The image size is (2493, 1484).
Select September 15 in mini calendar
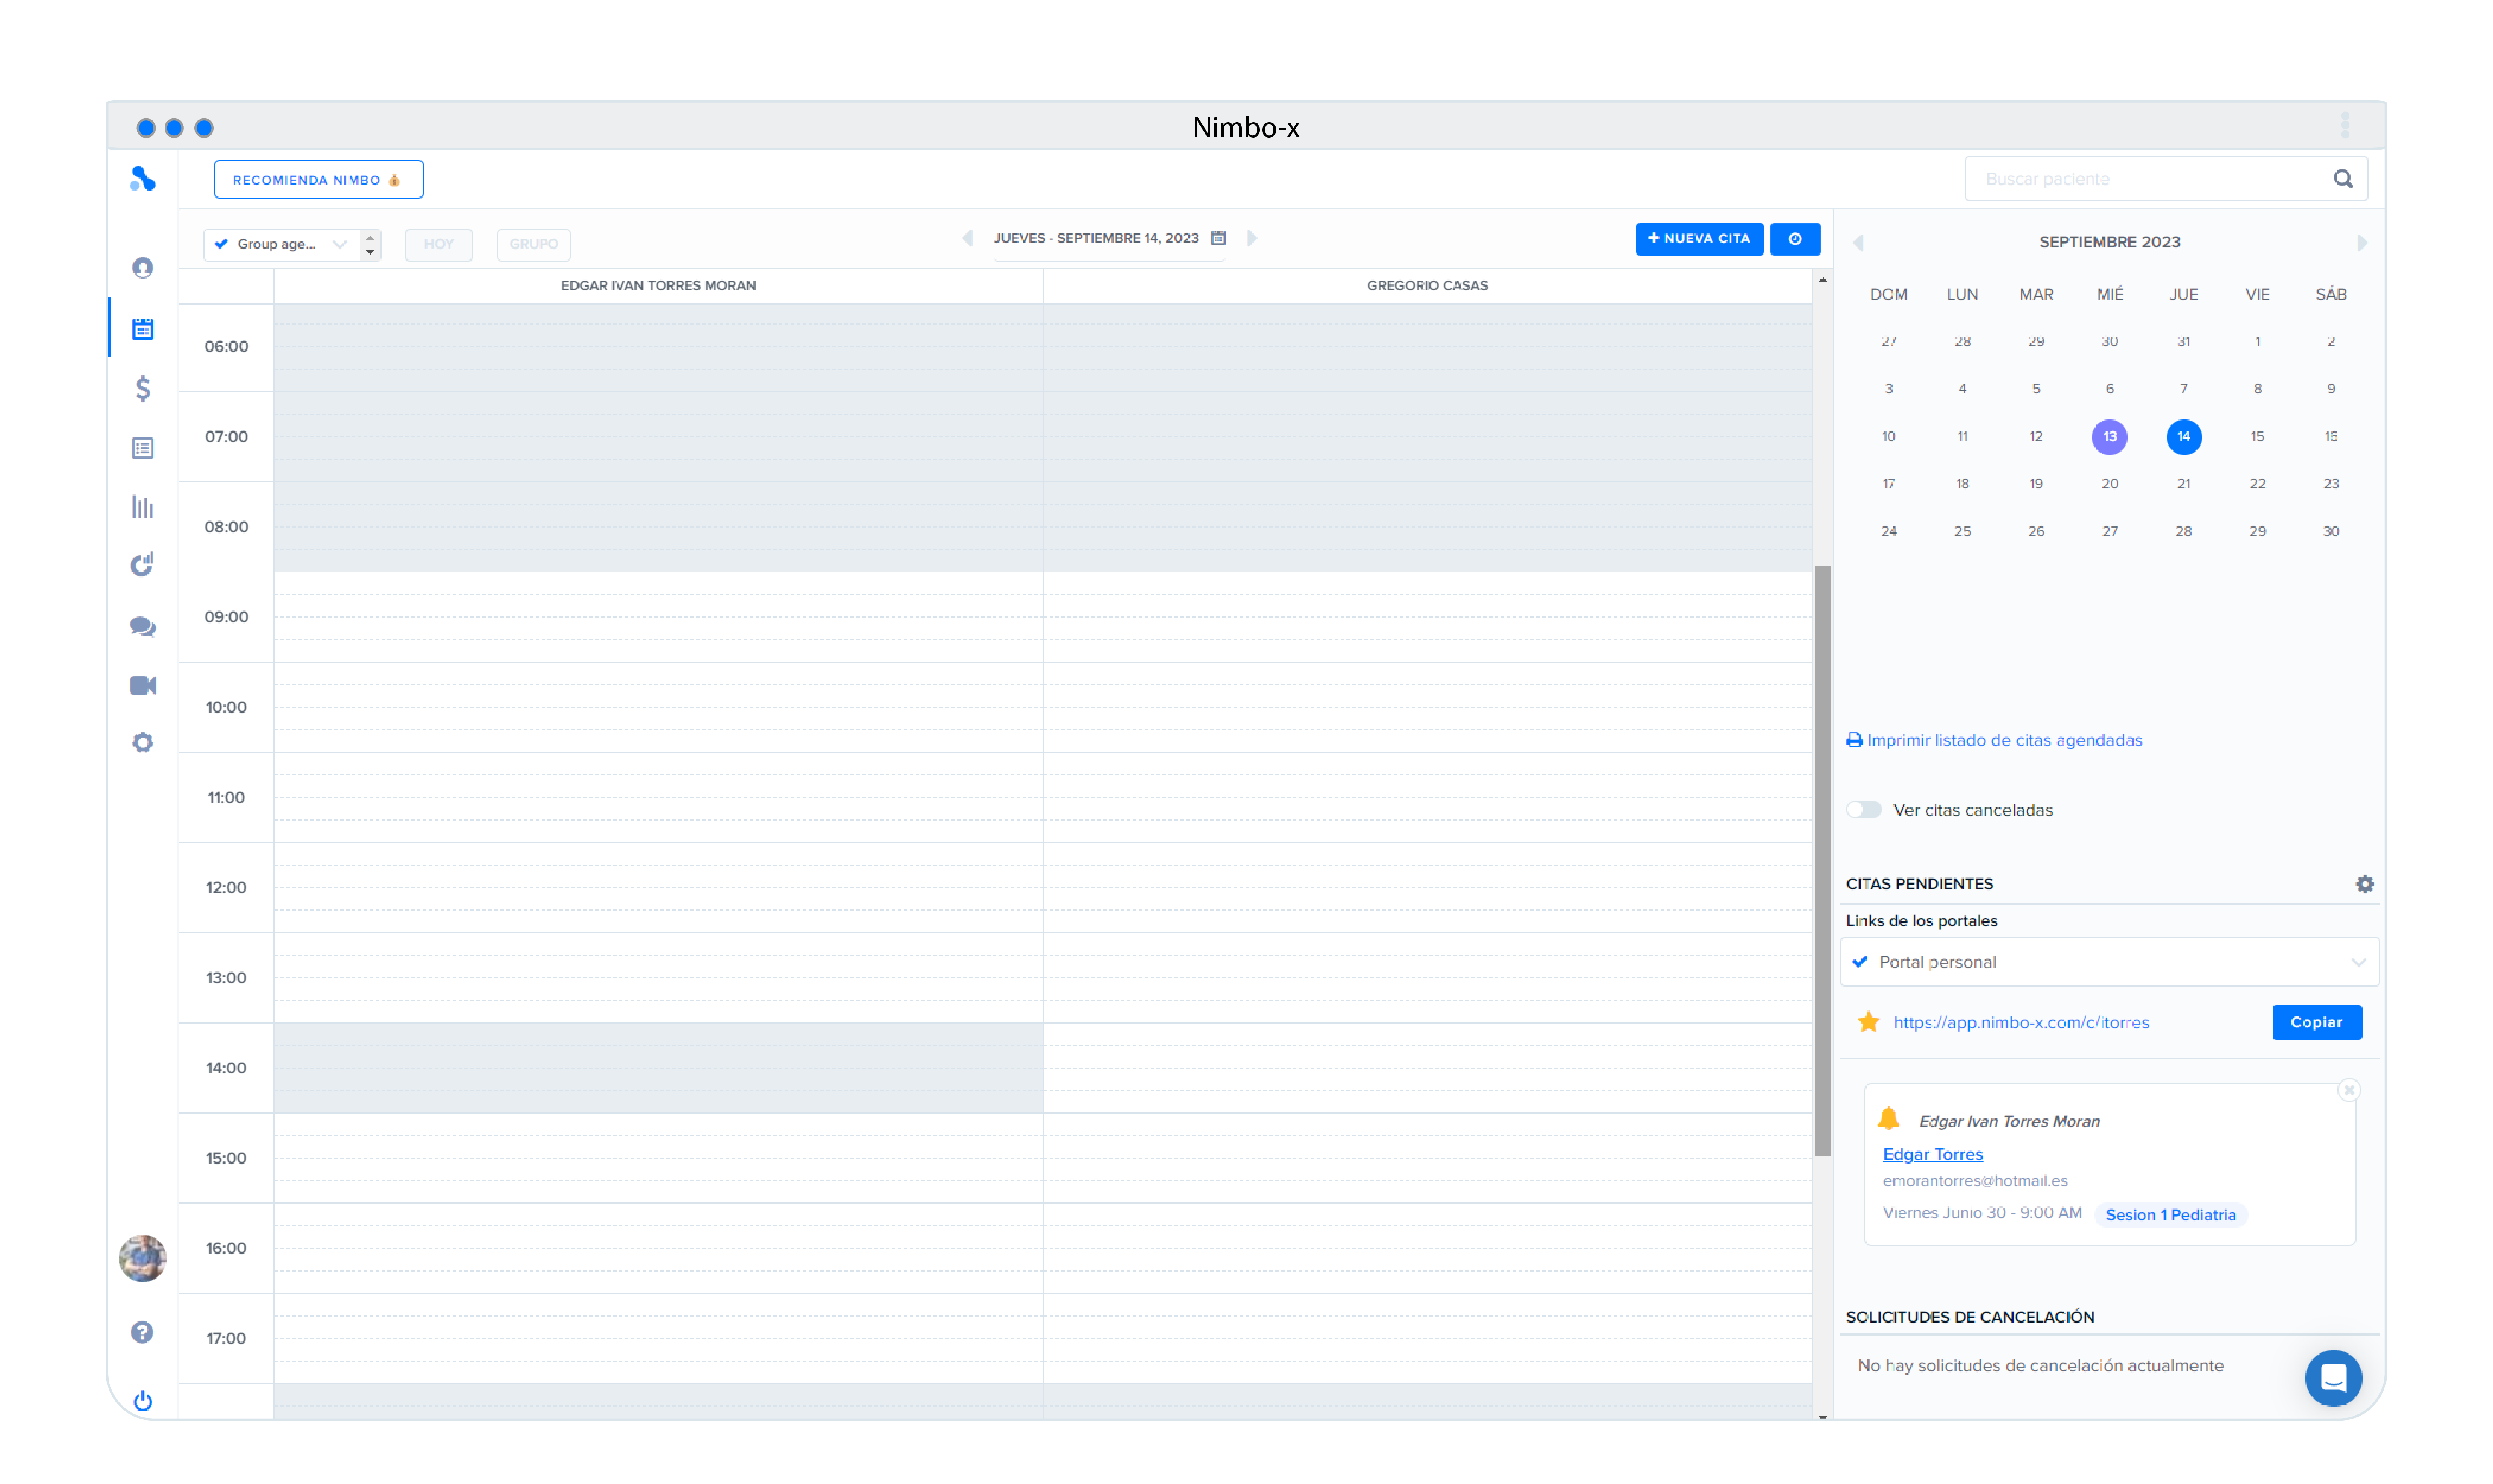click(x=2257, y=436)
